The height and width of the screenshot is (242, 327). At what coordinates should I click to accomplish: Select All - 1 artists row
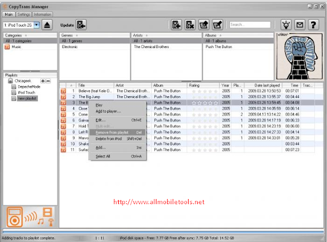(167, 41)
